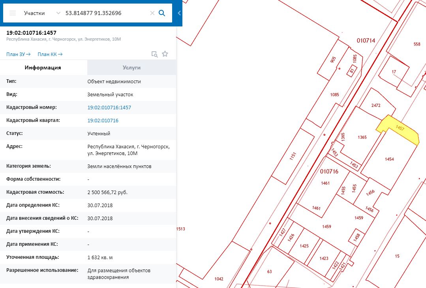Collapse the side panel with arrow
The width and height of the screenshot is (426, 288).
(179, 13)
